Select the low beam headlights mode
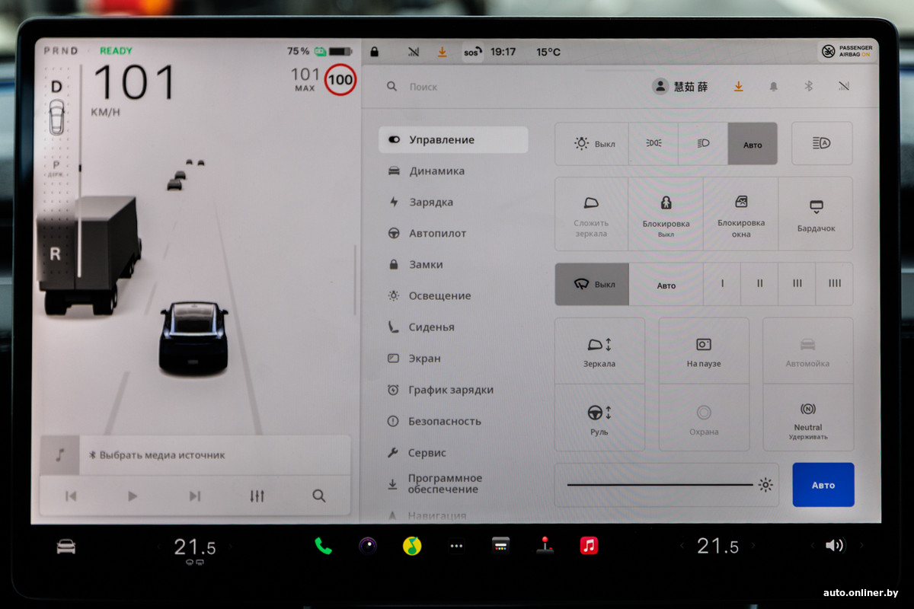This screenshot has height=609, width=914. tap(703, 144)
